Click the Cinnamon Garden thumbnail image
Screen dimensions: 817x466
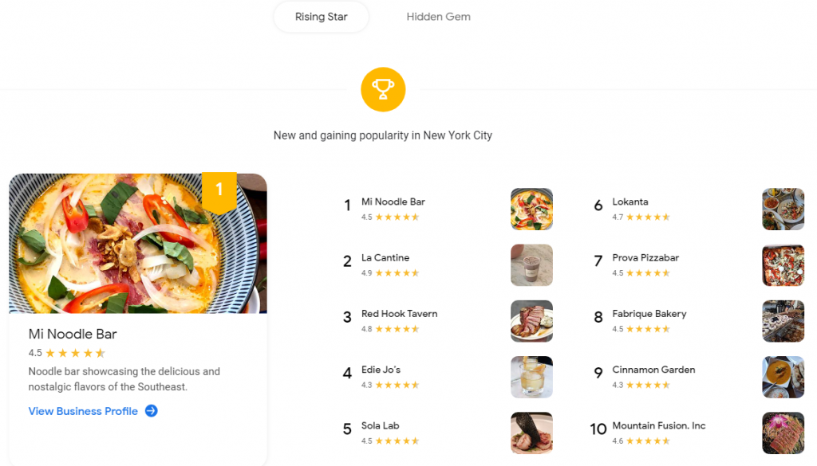pyautogui.click(x=783, y=377)
